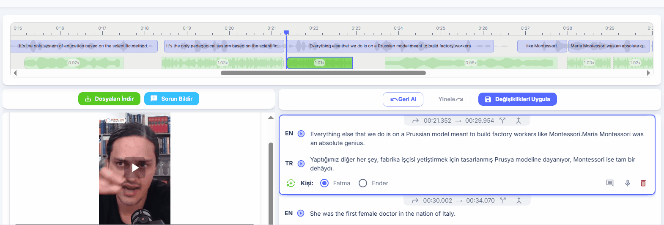This screenshot has width=664, height=225.
Task: Click the green regenerate icon beside Kişi
Action: pos(291,183)
